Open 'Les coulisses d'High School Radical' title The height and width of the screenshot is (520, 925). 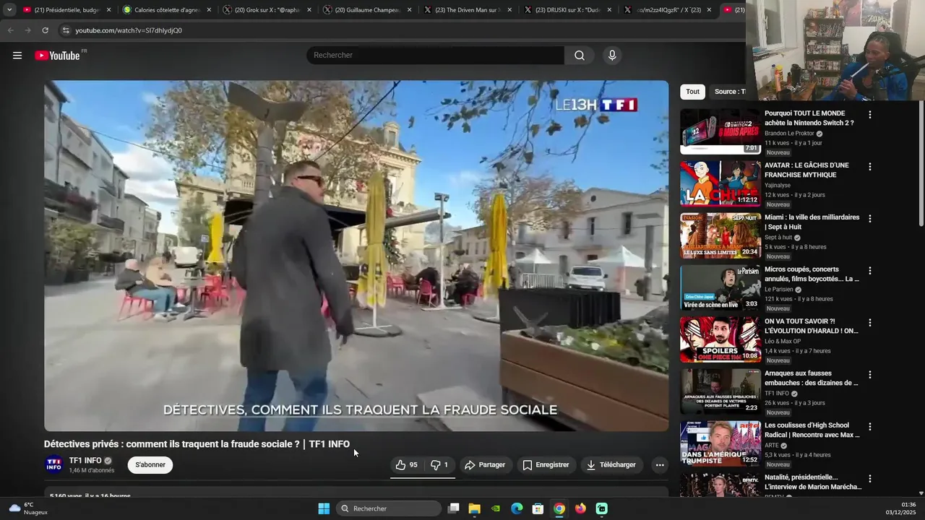(812, 430)
